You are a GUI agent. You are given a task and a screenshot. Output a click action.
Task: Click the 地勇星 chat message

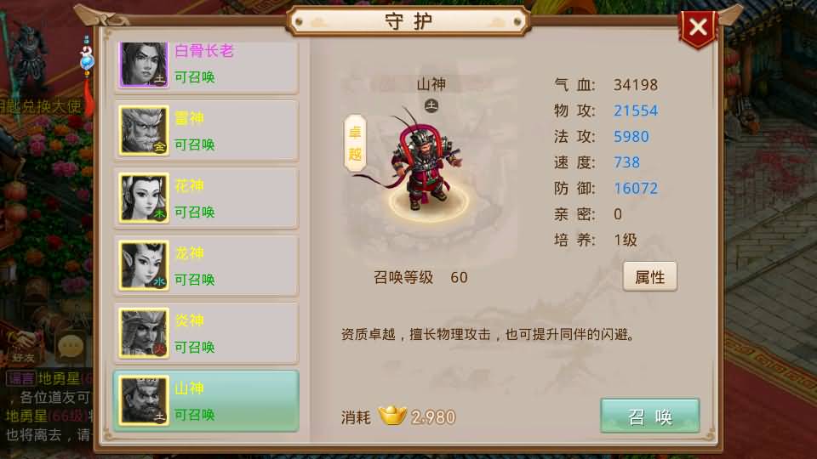[x=48, y=406]
